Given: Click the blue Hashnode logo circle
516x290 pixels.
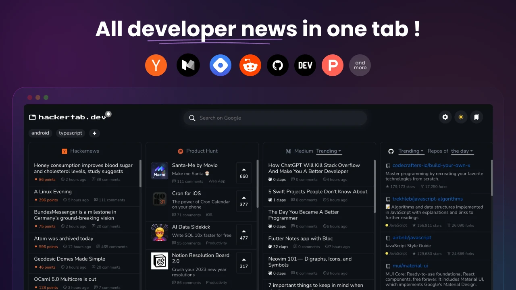Looking at the screenshot, I should 221,65.
